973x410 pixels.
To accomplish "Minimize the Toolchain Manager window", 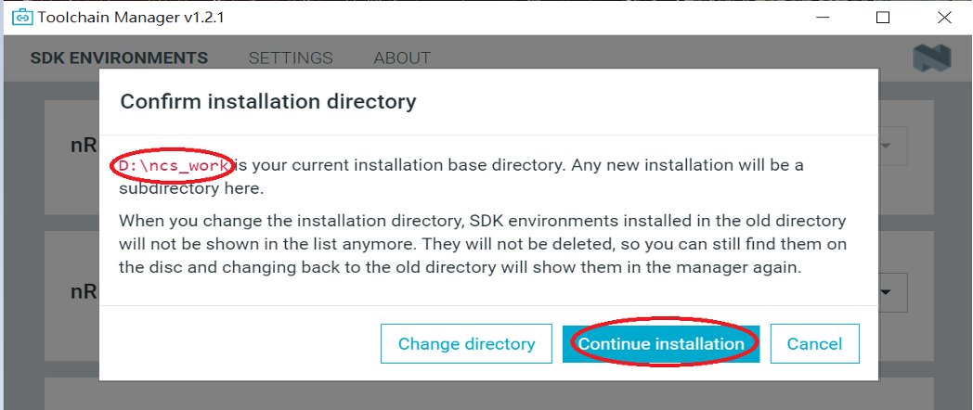I will point(823,18).
